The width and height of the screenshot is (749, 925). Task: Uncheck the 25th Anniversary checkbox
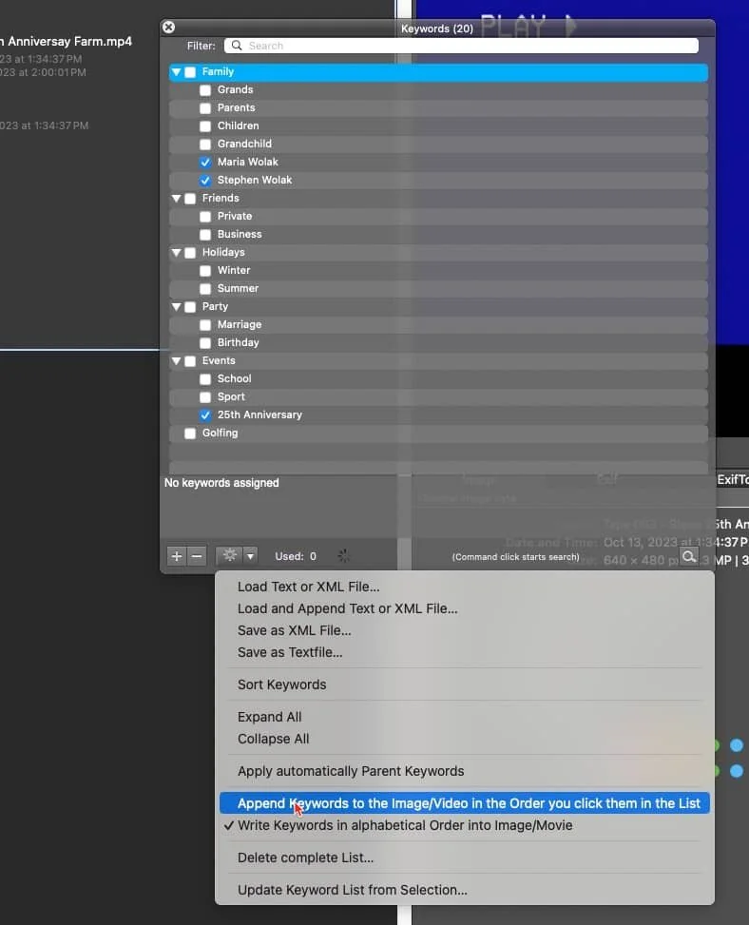click(x=205, y=415)
